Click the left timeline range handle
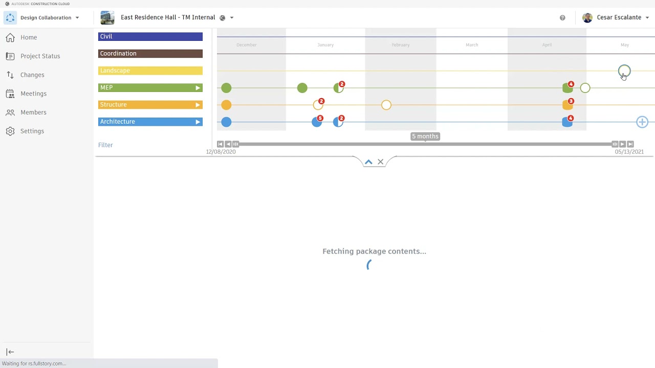The width and height of the screenshot is (655, 368). pos(236,144)
